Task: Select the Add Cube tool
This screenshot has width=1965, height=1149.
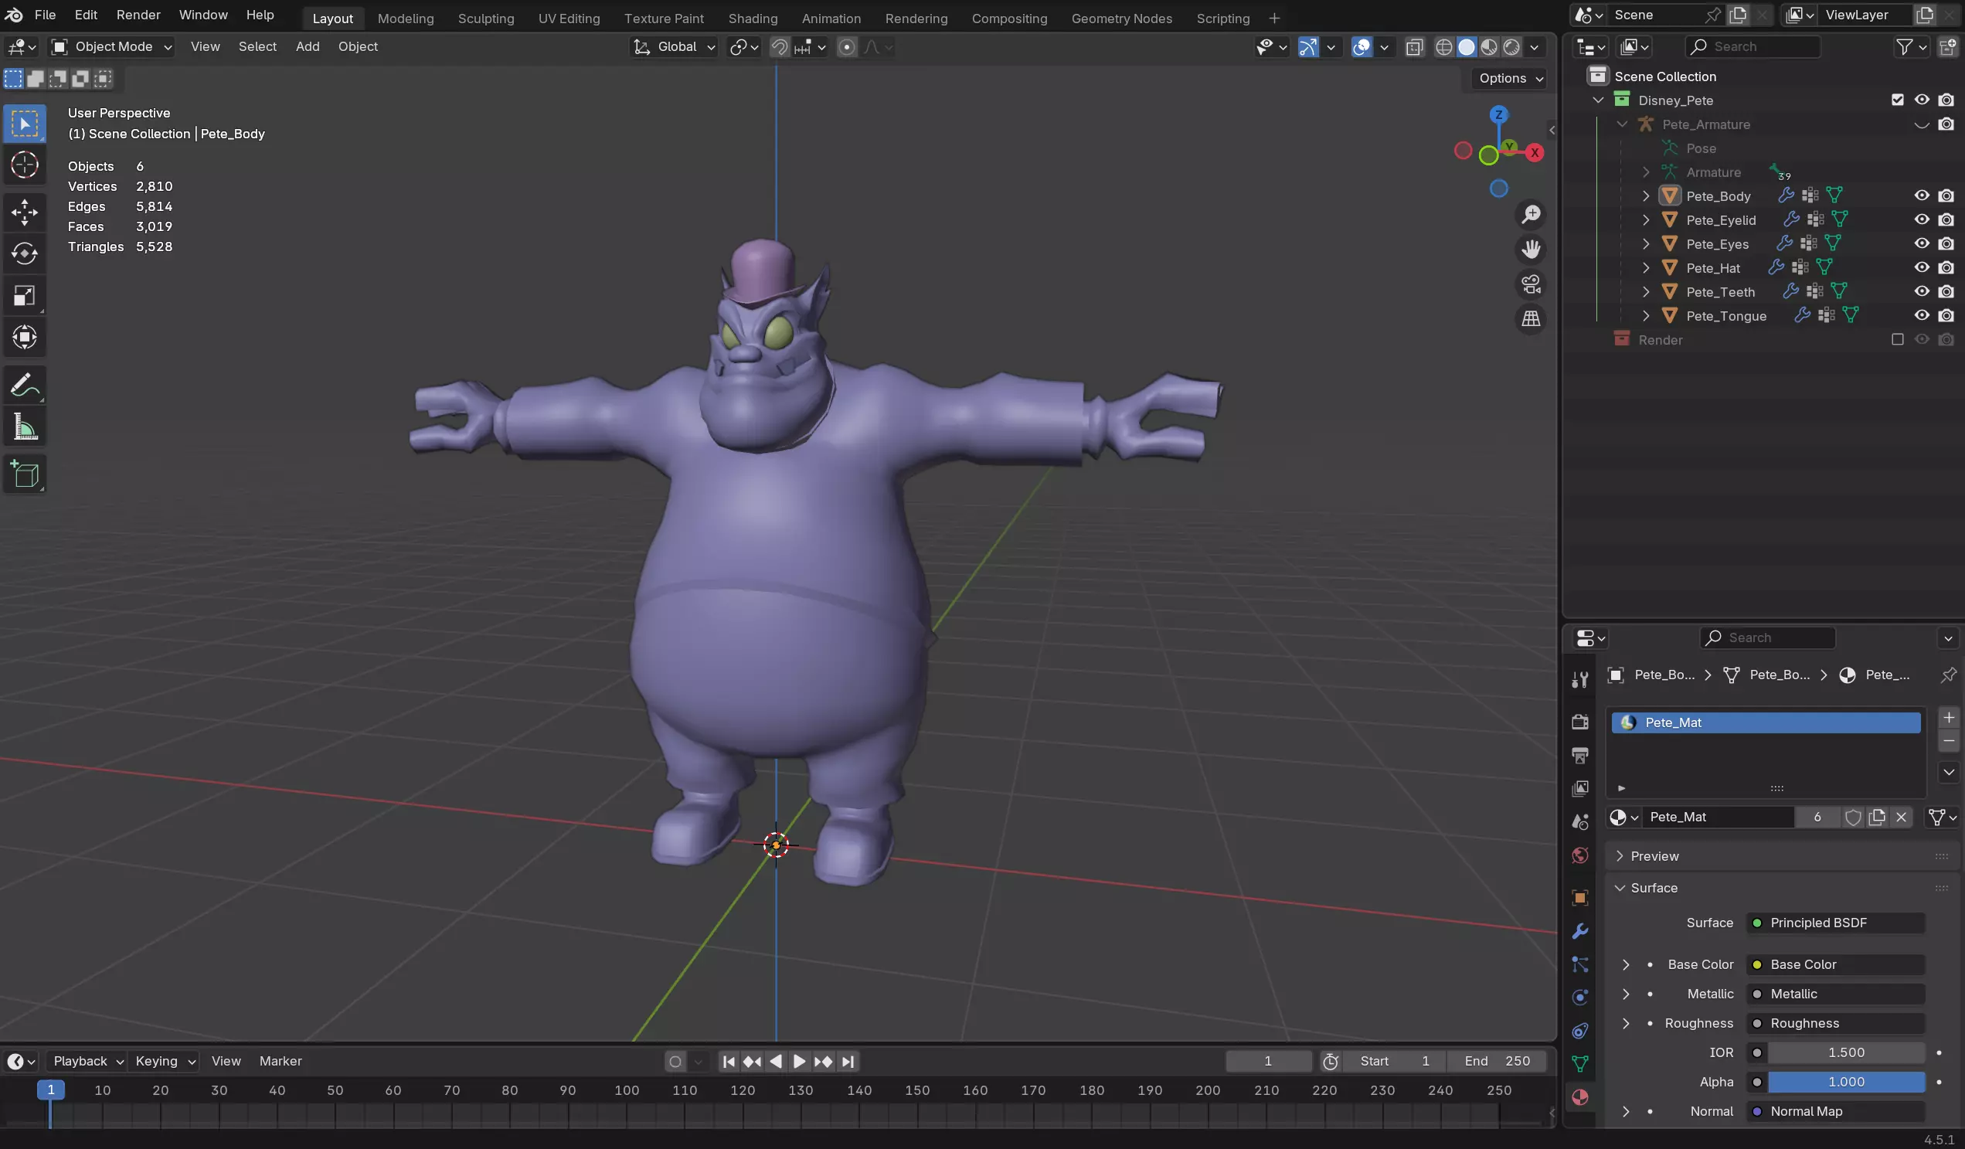Action: (24, 474)
